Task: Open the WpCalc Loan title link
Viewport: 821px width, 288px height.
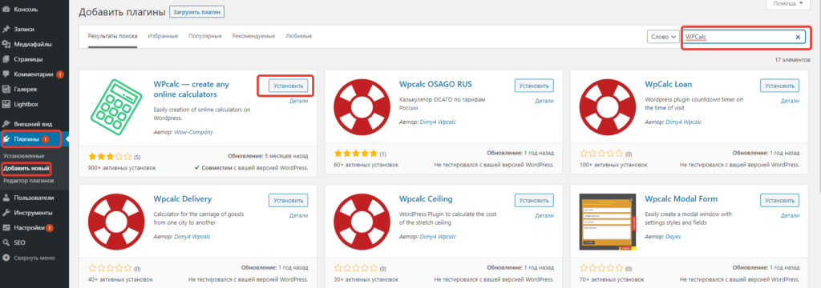Action: point(668,84)
